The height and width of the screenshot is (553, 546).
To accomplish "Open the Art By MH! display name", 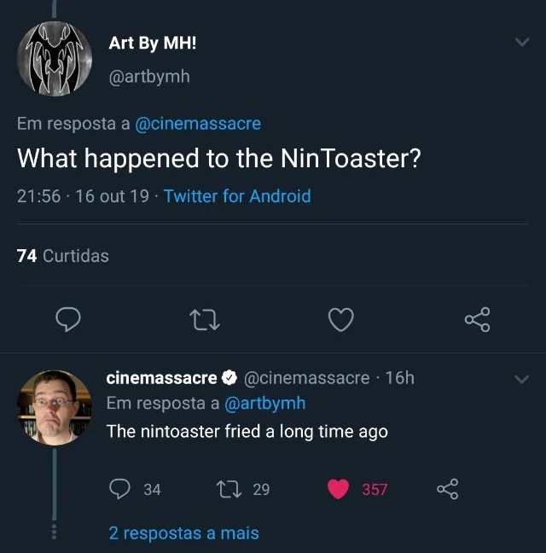I will pyautogui.click(x=153, y=44).
